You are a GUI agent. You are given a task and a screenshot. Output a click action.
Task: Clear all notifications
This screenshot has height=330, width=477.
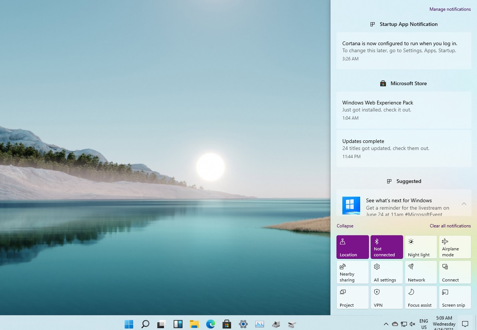(450, 226)
